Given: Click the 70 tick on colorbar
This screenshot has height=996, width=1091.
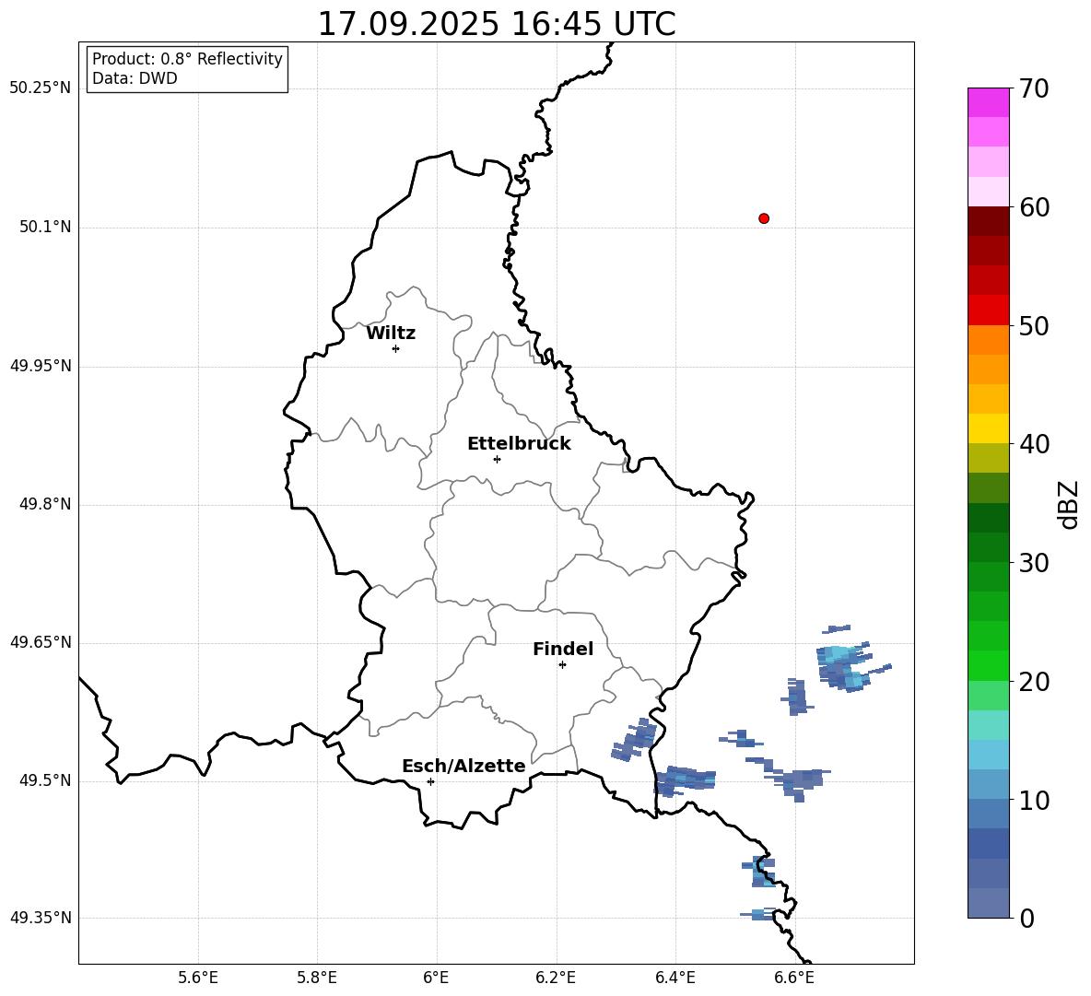Looking at the screenshot, I should pos(1035,88).
